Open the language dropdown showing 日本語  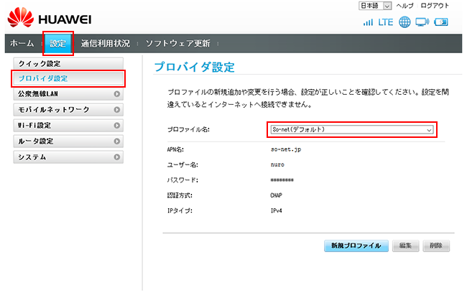(x=374, y=6)
